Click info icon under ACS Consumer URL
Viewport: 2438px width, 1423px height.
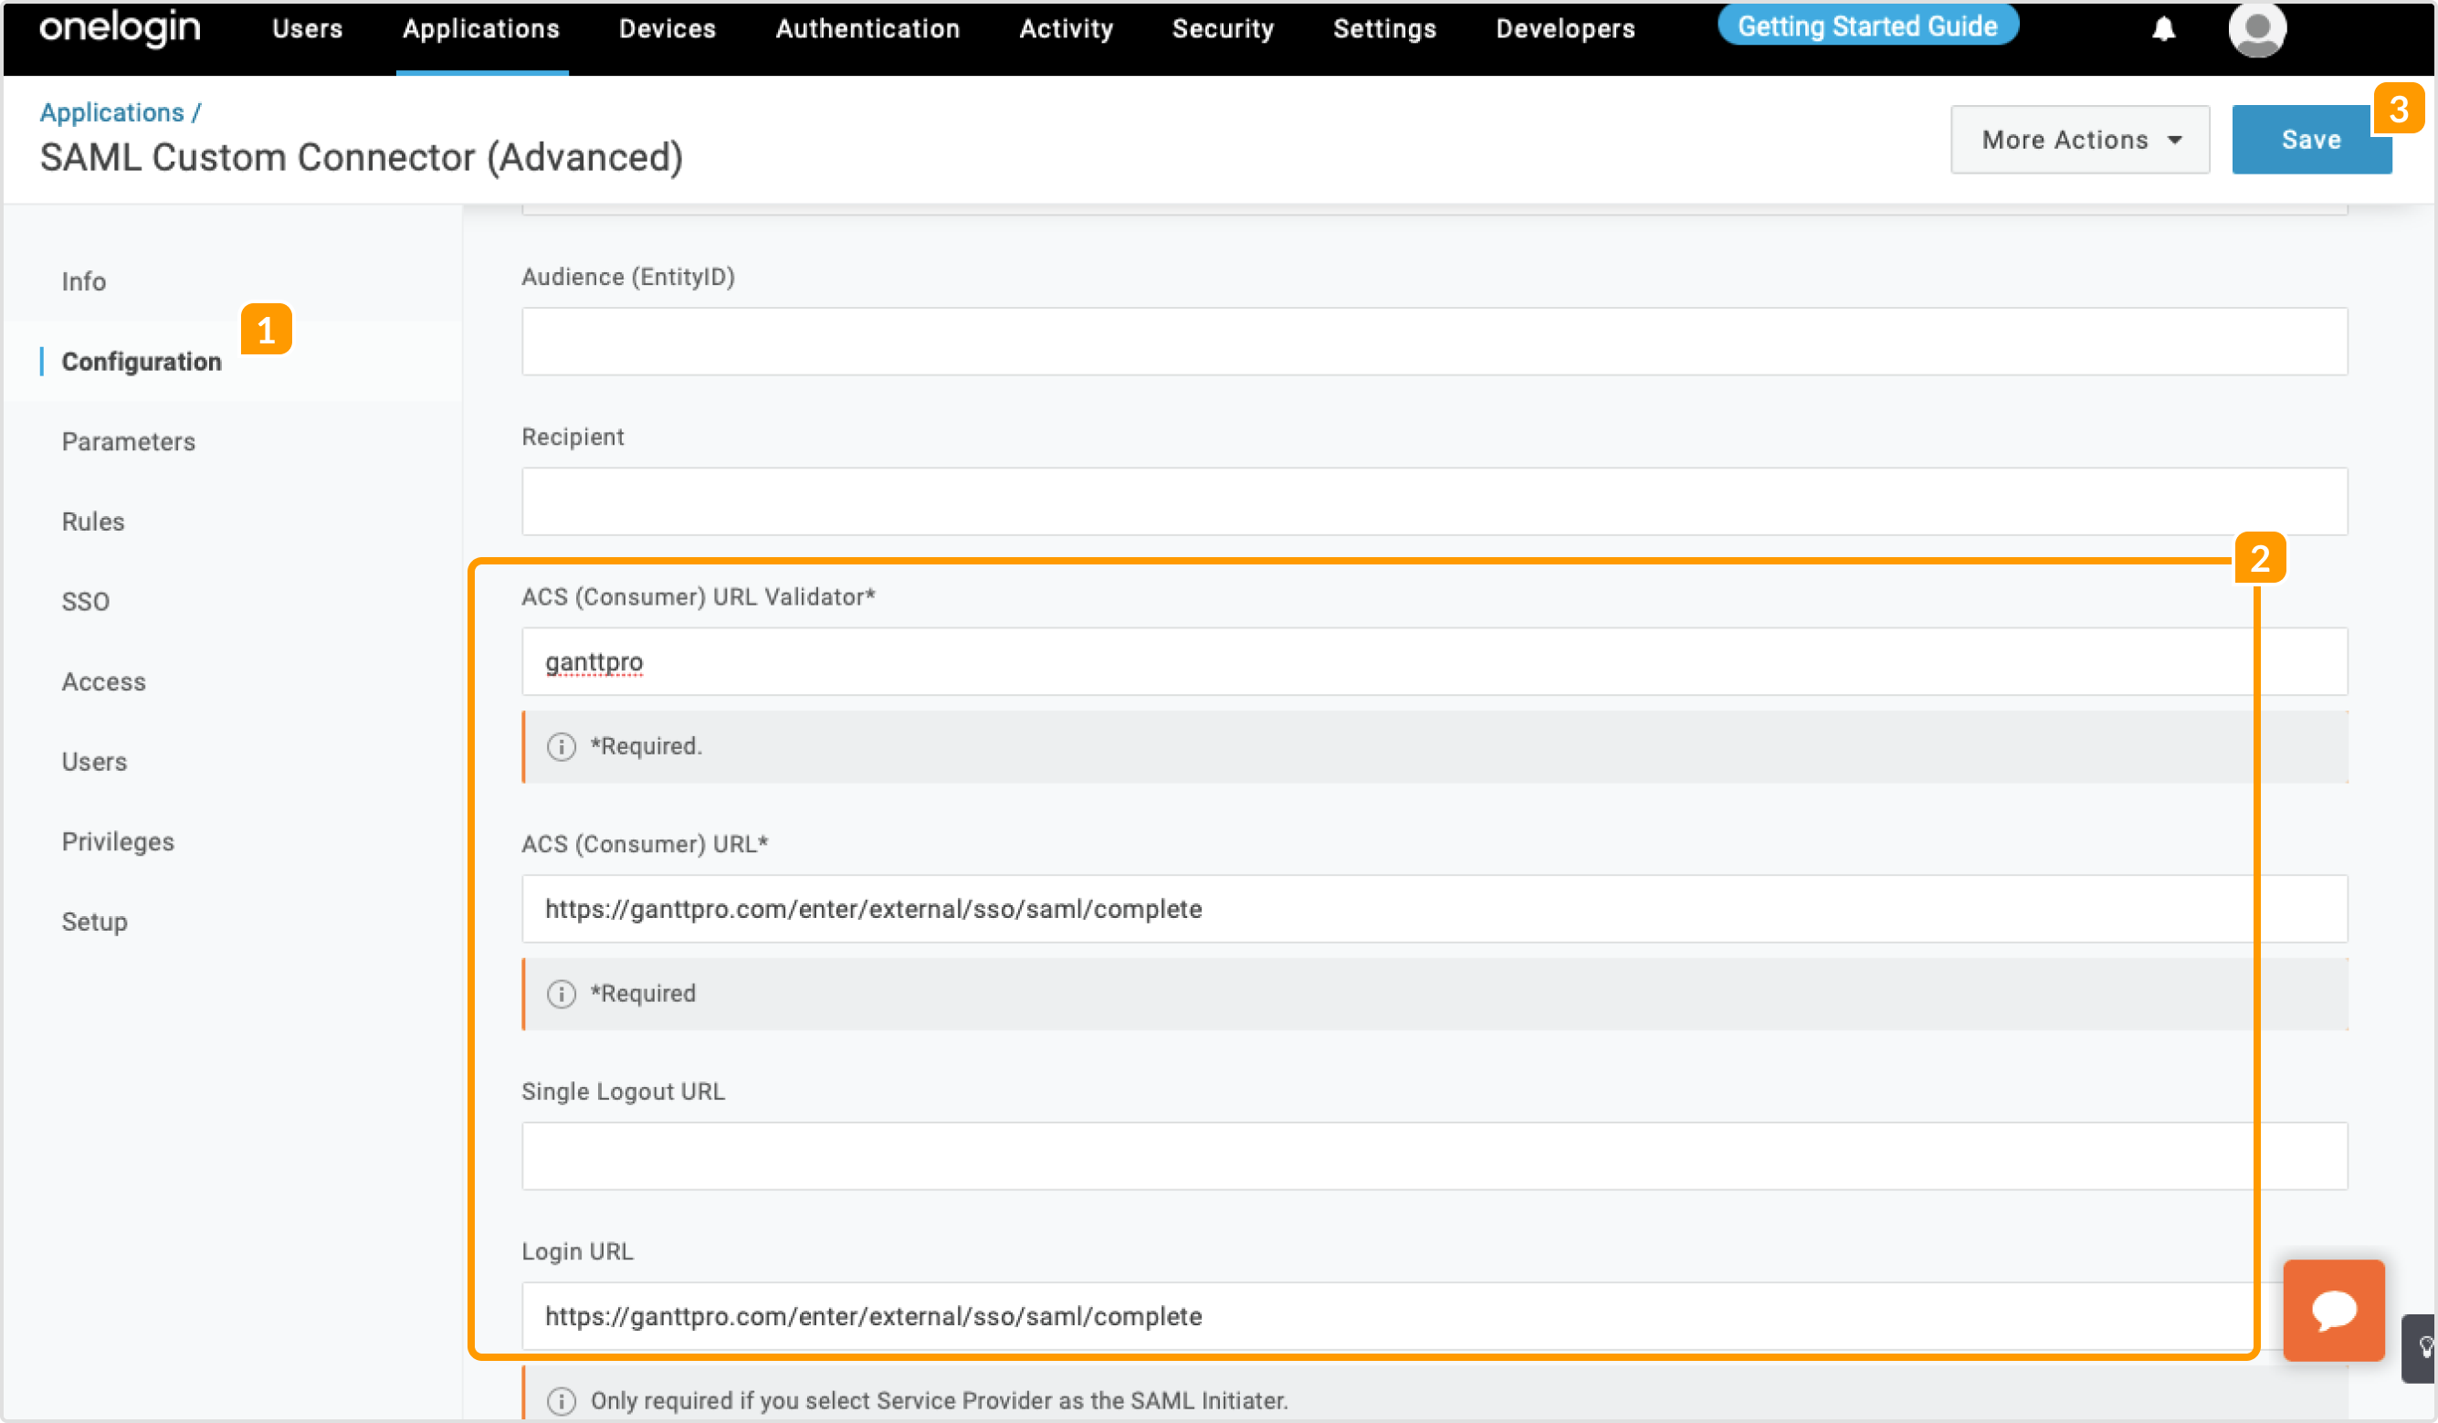[x=562, y=994]
